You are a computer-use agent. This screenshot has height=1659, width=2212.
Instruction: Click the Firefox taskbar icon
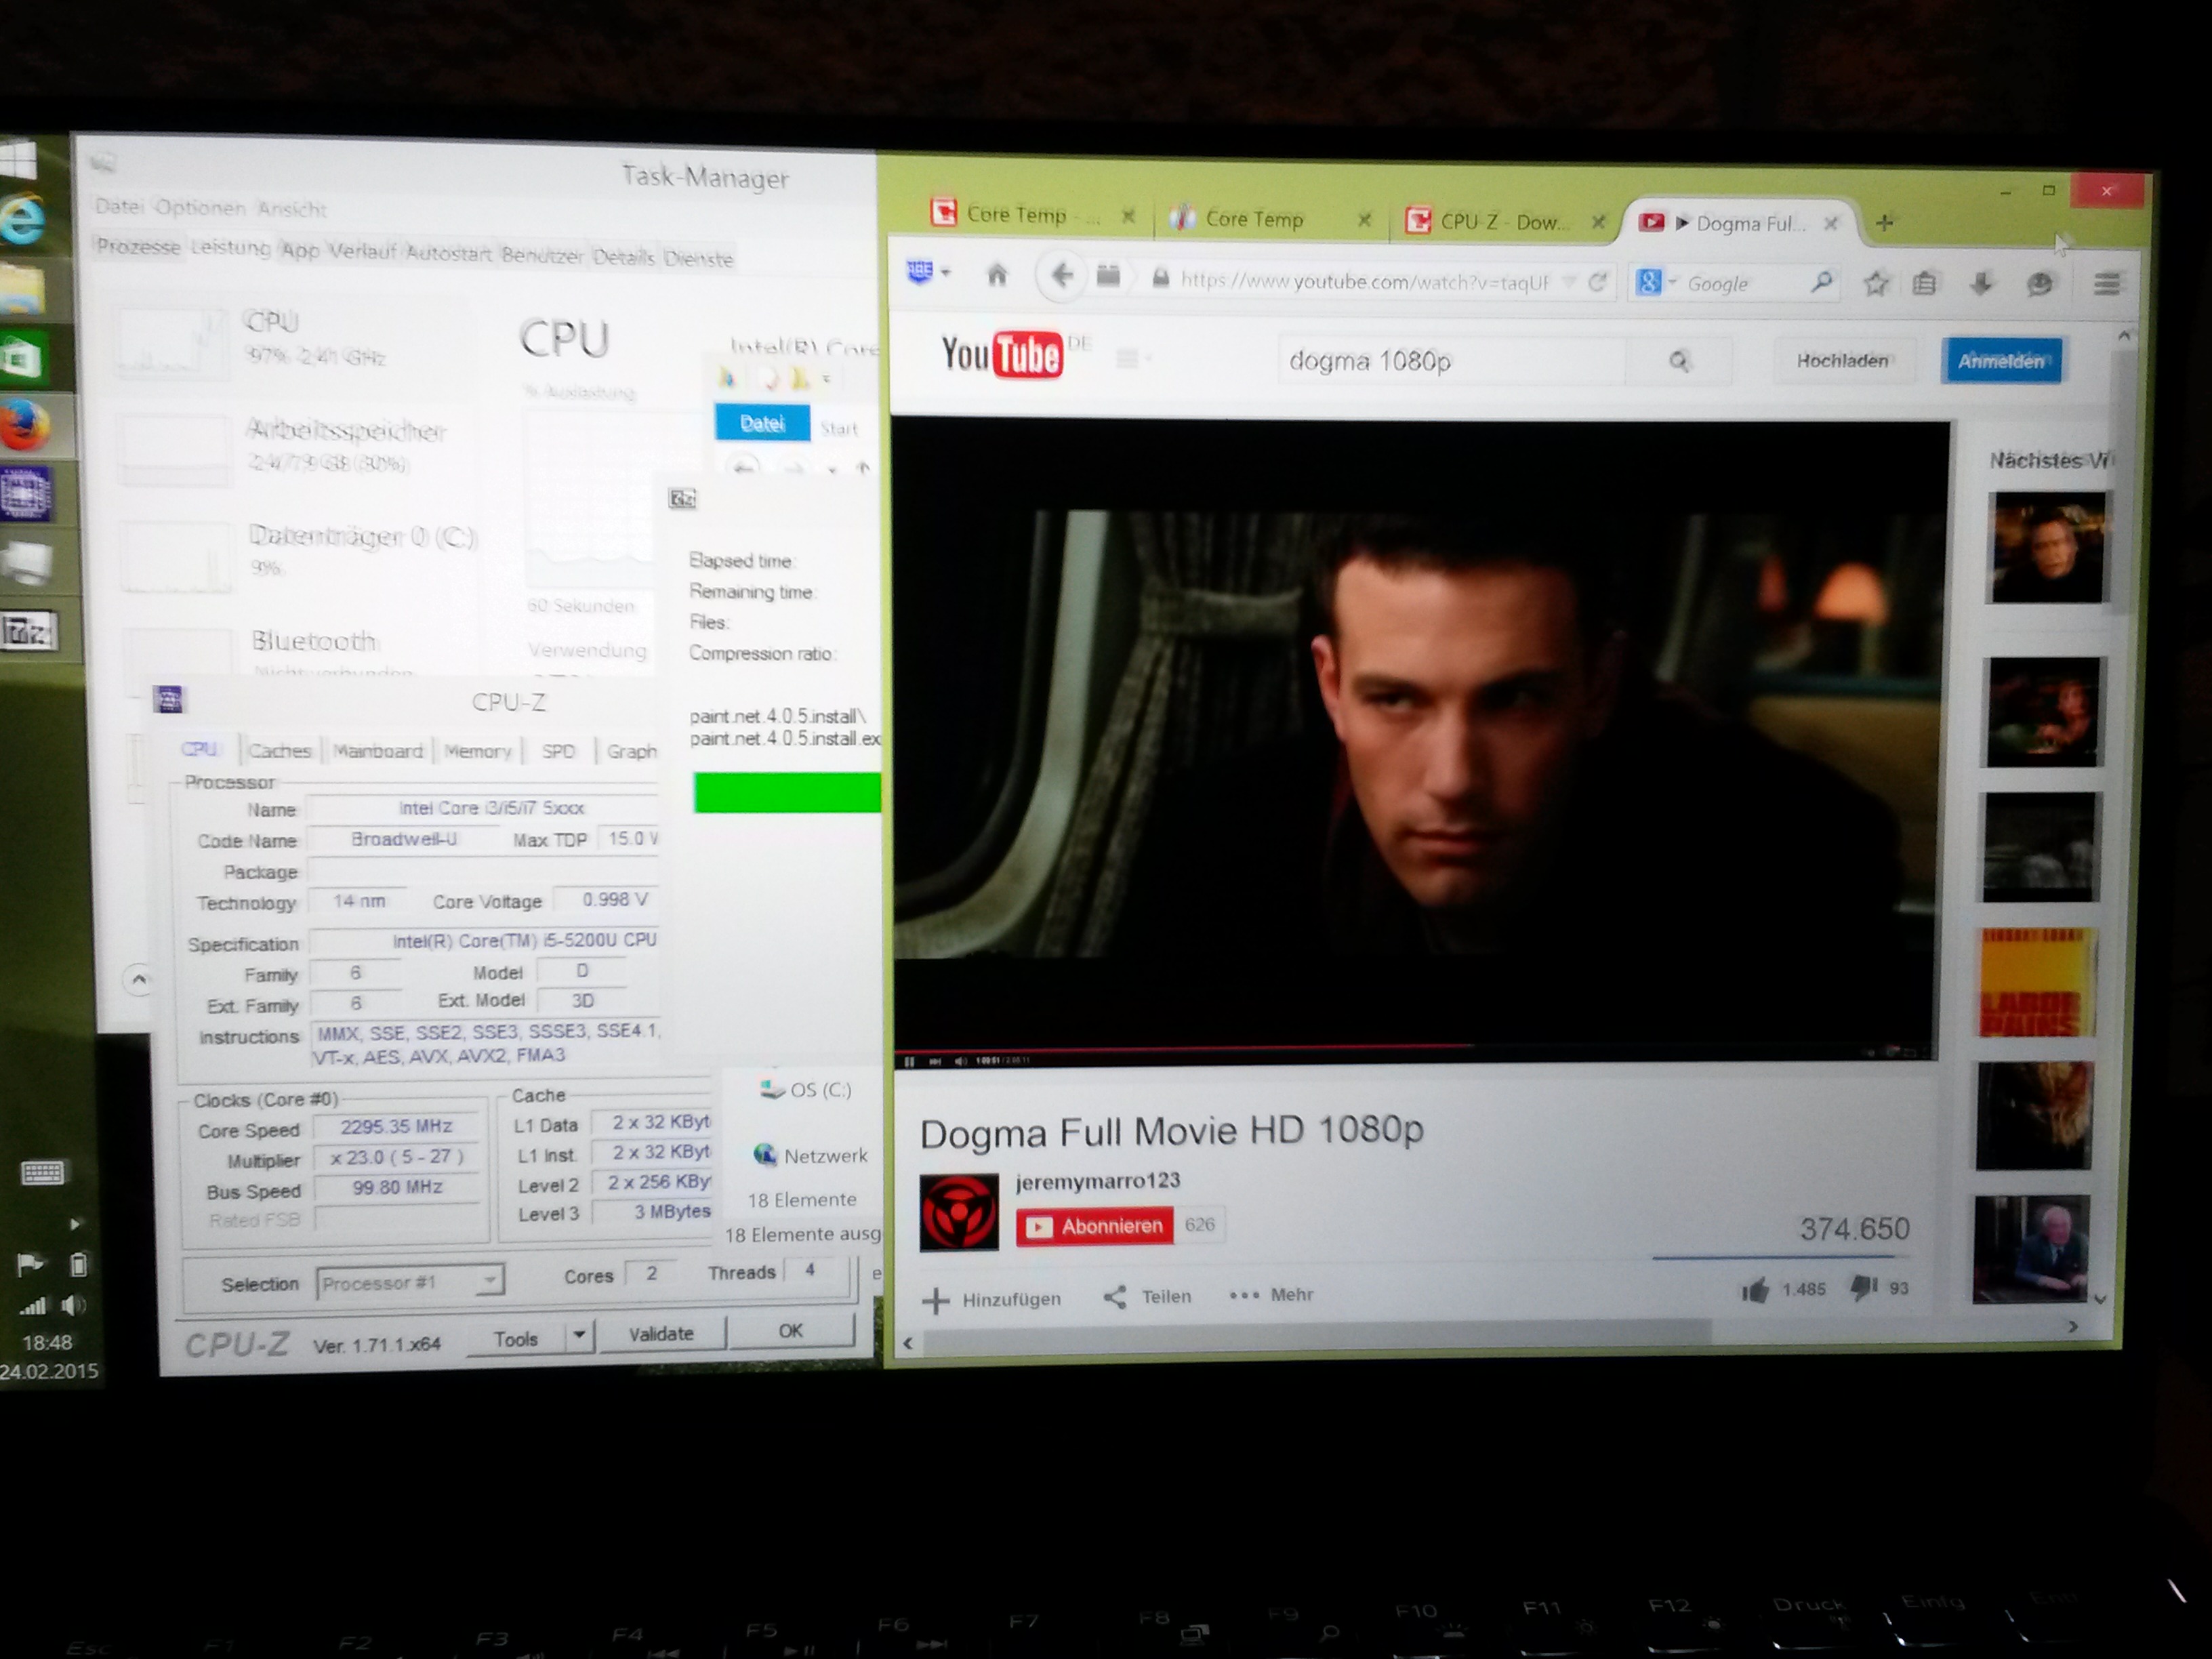click(24, 426)
